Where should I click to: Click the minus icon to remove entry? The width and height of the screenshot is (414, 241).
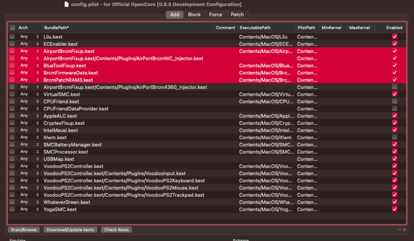point(399,229)
